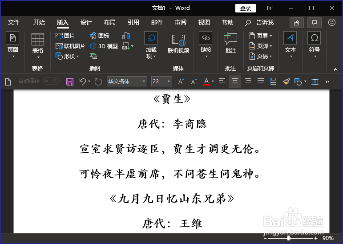Image resolution: width=343 pixels, height=244 pixels.
Task: Insert a SmartArt graphic
Action: point(93,56)
